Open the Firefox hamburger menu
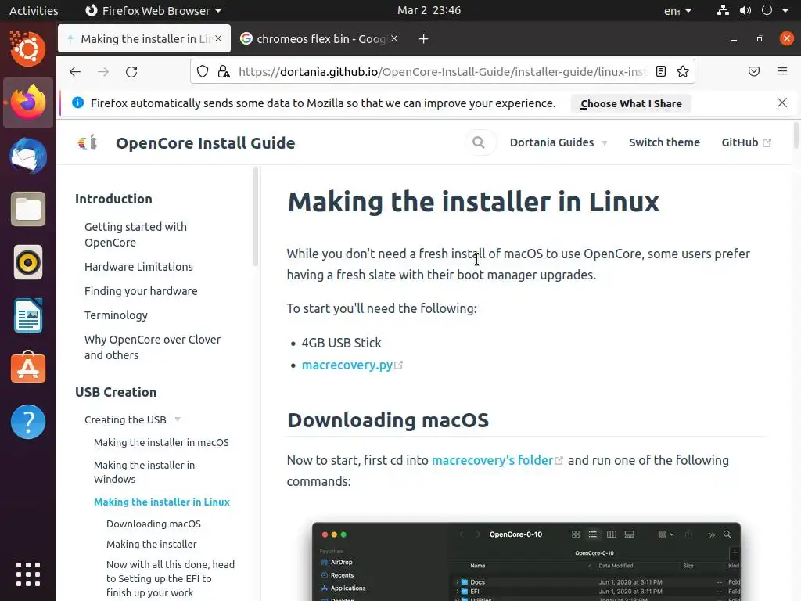801x601 pixels. point(782,71)
